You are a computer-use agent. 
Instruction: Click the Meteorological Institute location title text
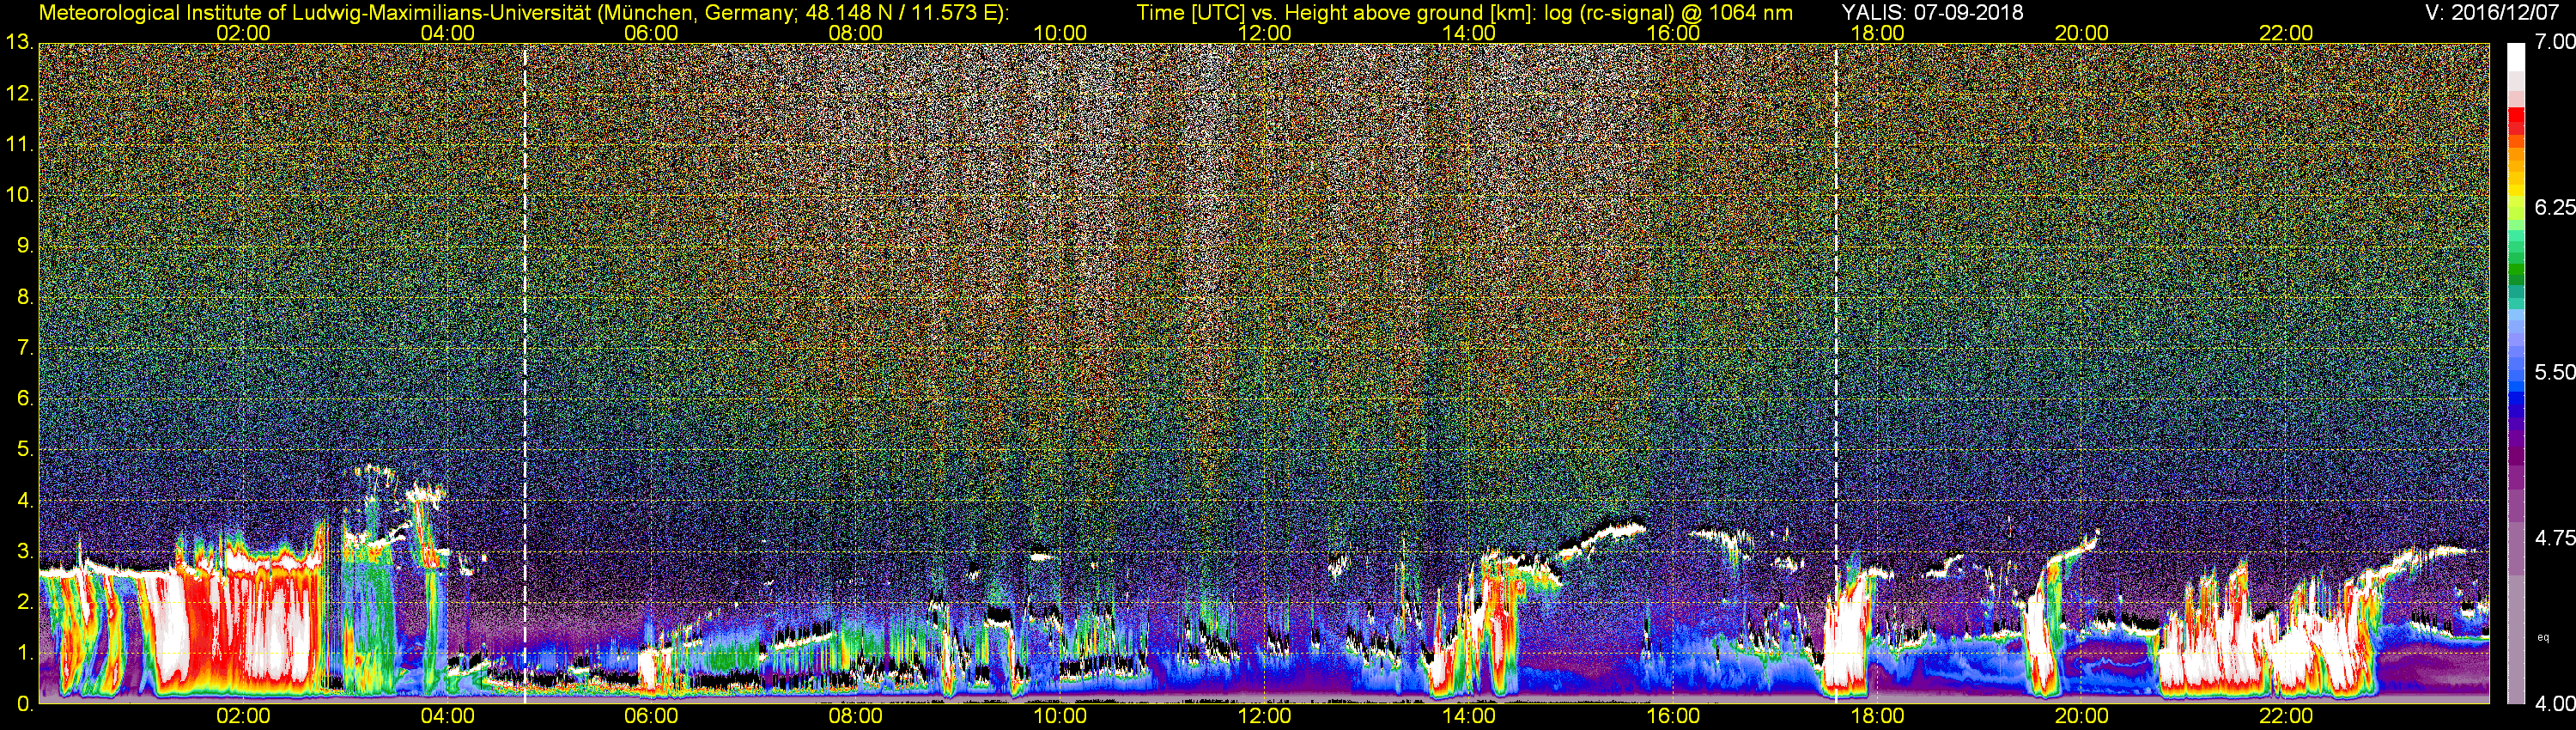[x=524, y=12]
